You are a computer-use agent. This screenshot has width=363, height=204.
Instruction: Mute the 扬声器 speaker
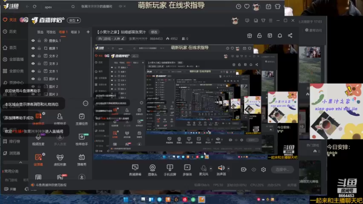coord(221,170)
